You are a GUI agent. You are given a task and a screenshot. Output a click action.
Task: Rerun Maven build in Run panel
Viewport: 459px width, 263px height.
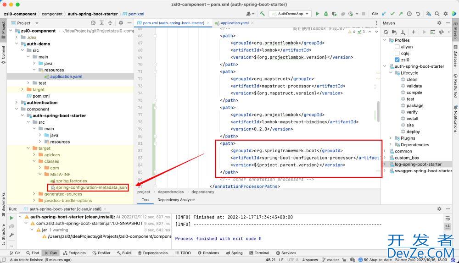point(11,218)
